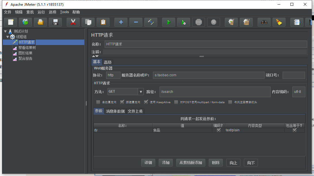The width and height of the screenshot is (314, 176).
Task: Click the Paste clipboard icon
Action: point(103,22)
